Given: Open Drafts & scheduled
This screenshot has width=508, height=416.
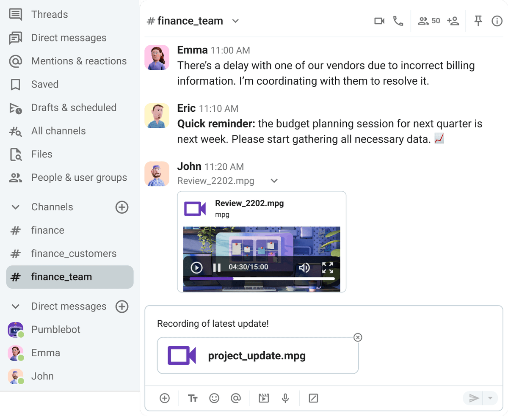Looking at the screenshot, I should click(74, 107).
